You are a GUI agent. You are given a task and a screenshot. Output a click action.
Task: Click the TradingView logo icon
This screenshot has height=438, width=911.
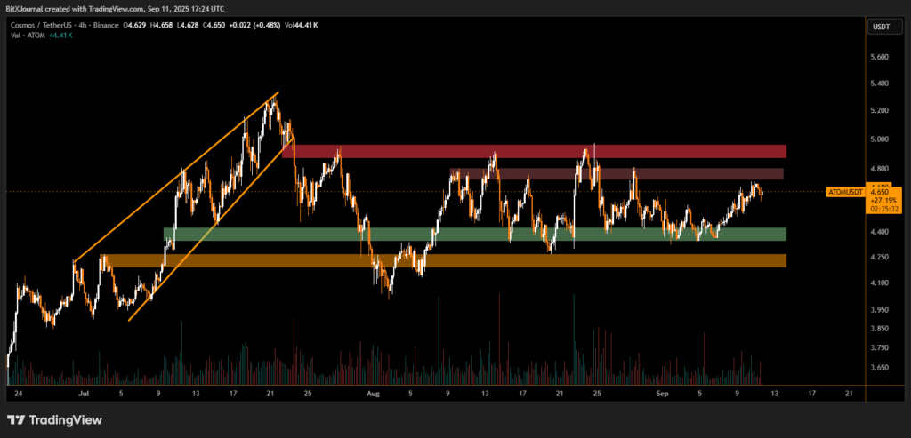(17, 419)
